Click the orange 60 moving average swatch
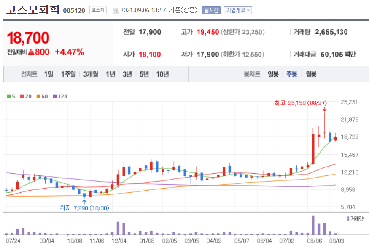The height and width of the screenshot is (246, 369). [39, 96]
